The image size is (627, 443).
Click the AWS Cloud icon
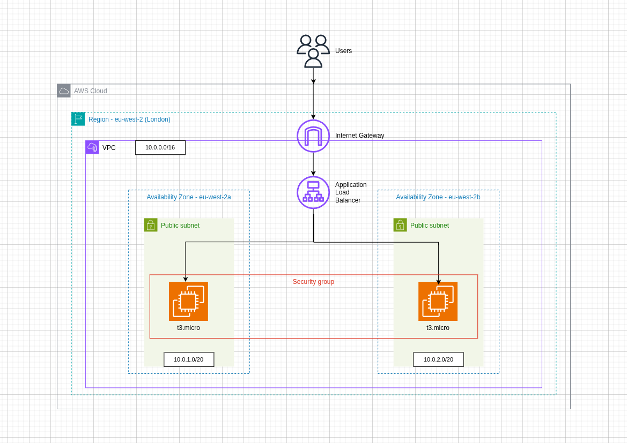pyautogui.click(x=64, y=91)
